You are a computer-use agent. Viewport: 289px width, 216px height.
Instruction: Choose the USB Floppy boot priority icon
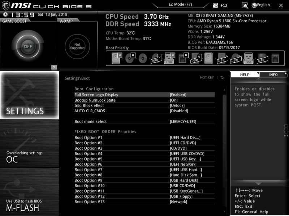pos(262,59)
